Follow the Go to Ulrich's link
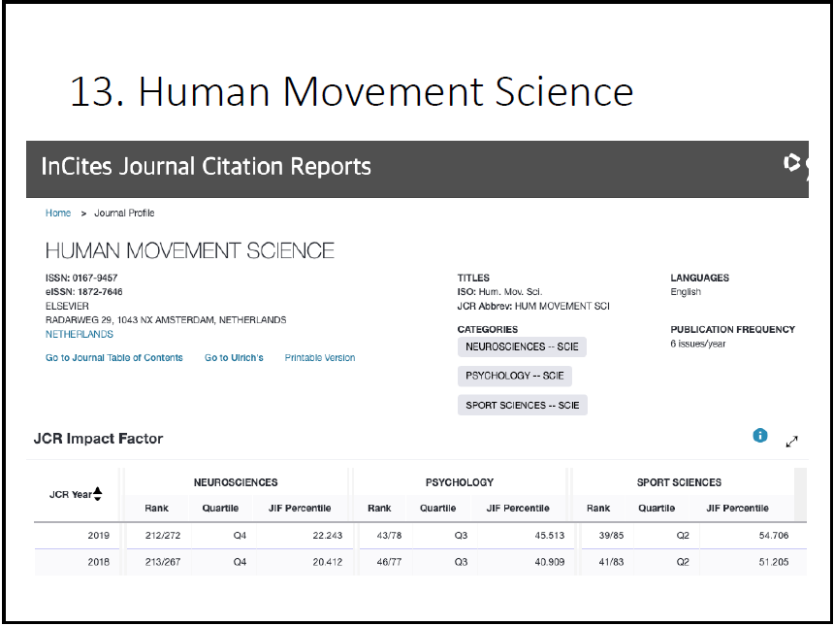 coord(234,358)
